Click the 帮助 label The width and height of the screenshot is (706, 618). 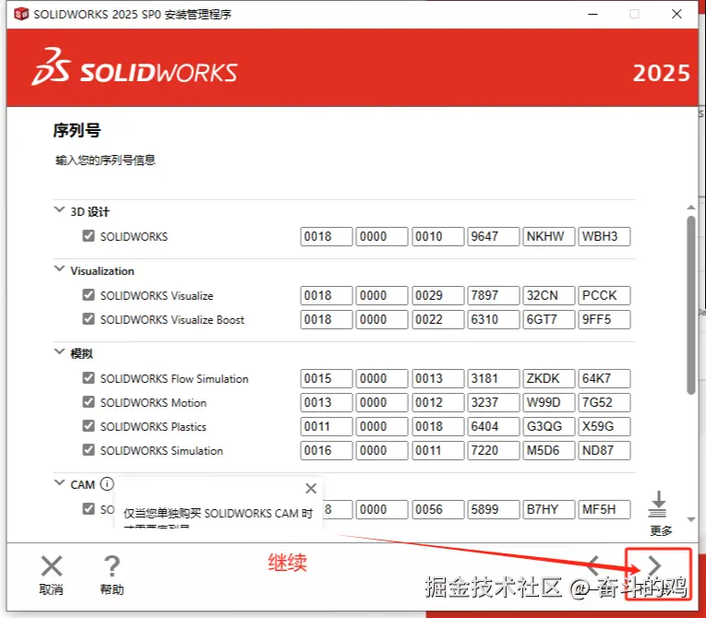pyautogui.click(x=112, y=589)
